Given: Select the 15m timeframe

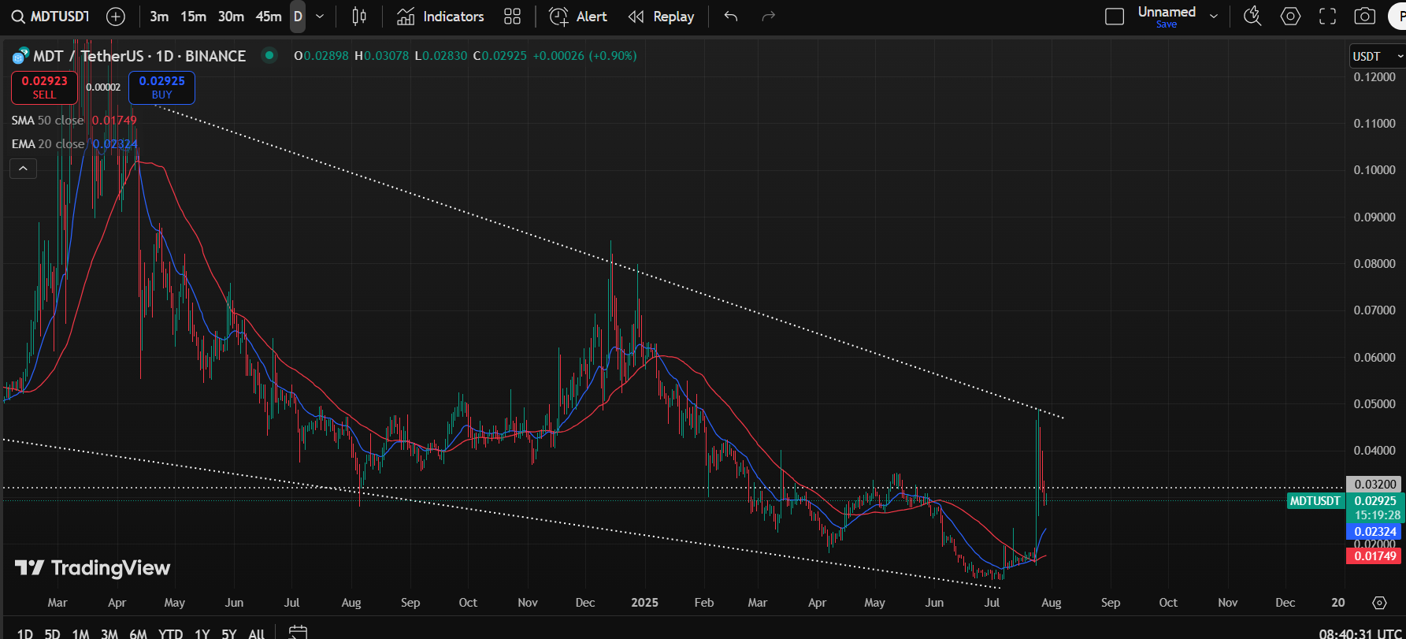Looking at the screenshot, I should click(193, 17).
